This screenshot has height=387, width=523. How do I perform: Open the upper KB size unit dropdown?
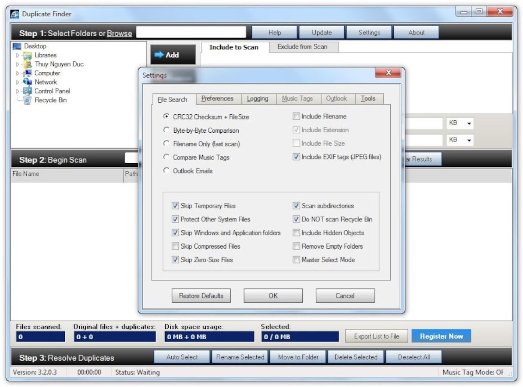(469, 123)
